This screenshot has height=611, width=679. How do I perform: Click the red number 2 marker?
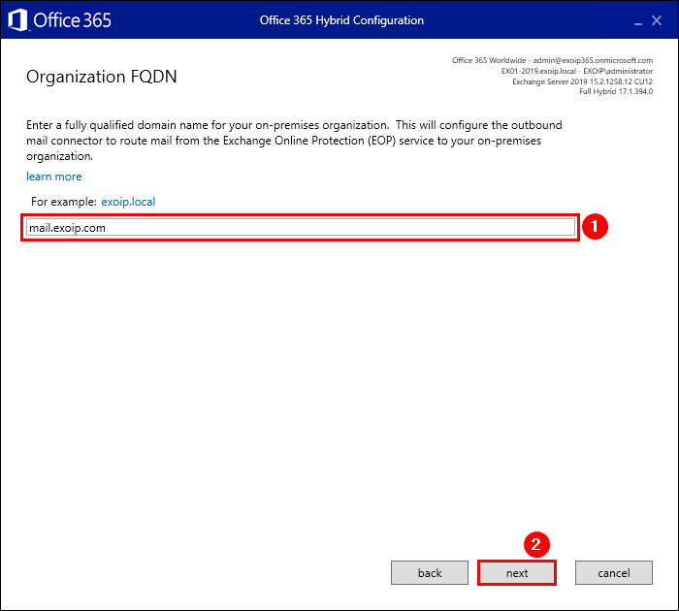pyautogui.click(x=537, y=544)
